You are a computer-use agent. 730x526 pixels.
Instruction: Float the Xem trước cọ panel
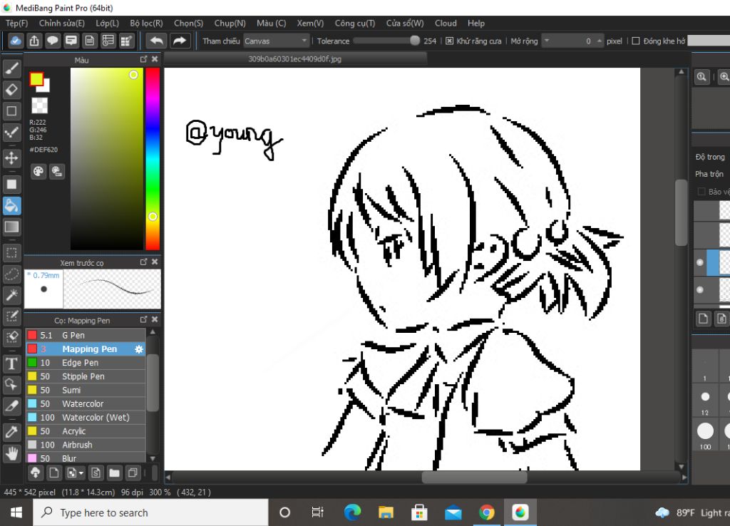click(143, 262)
